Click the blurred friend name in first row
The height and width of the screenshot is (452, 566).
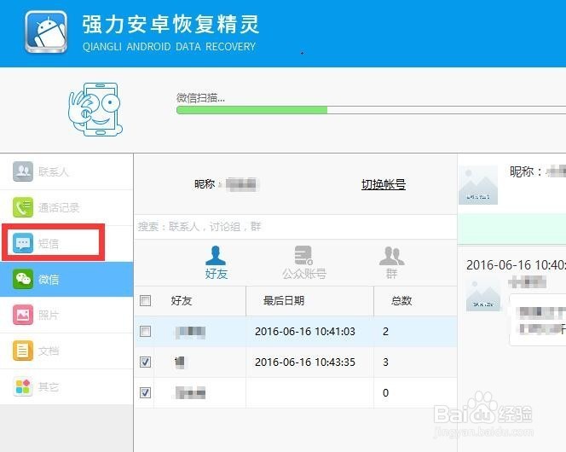click(190, 332)
